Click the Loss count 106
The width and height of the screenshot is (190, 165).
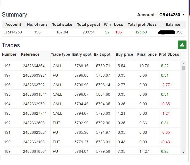coord(119,32)
